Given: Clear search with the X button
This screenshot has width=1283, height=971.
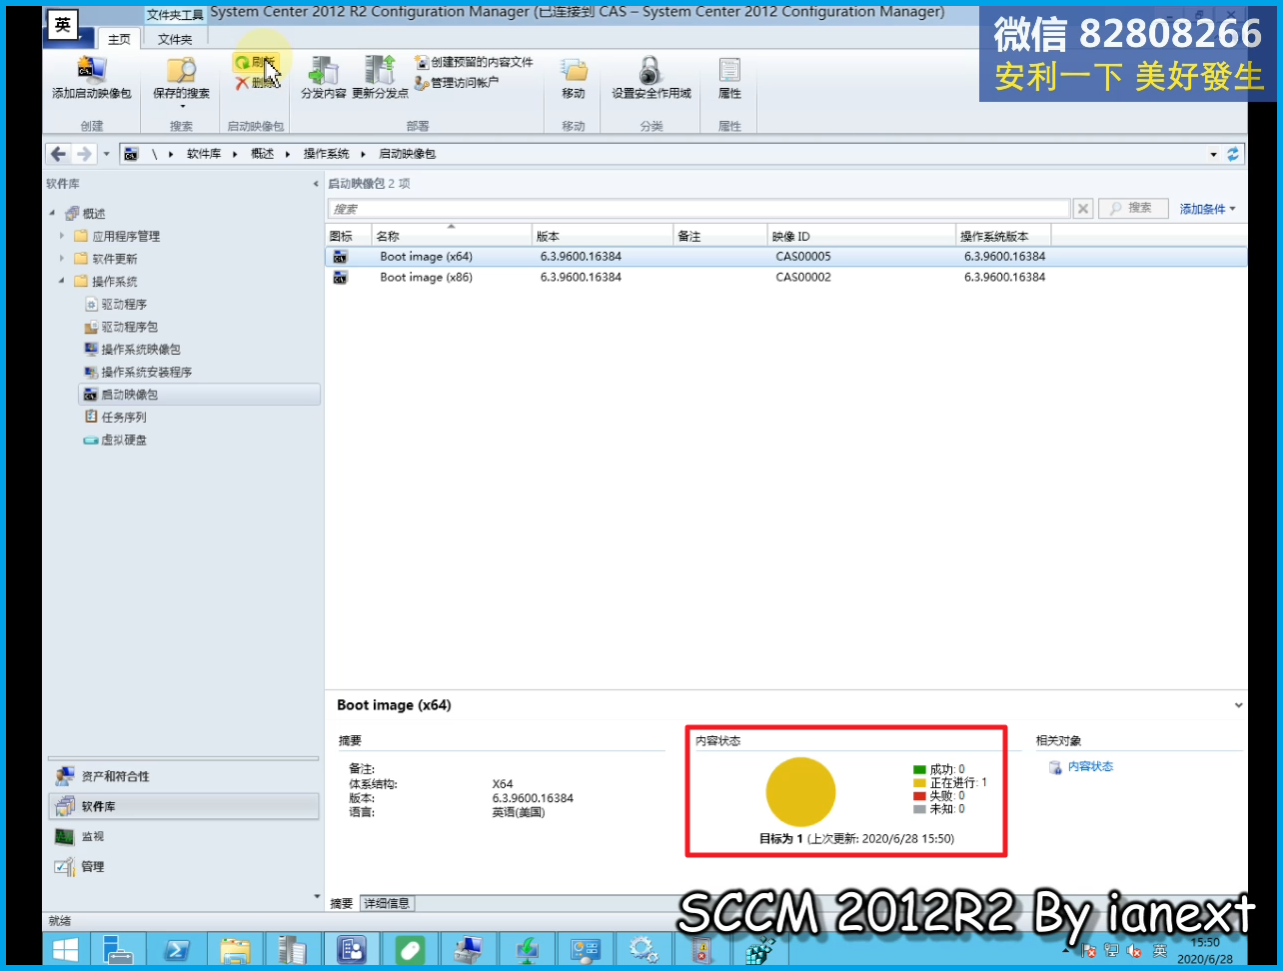Looking at the screenshot, I should pos(1083,209).
